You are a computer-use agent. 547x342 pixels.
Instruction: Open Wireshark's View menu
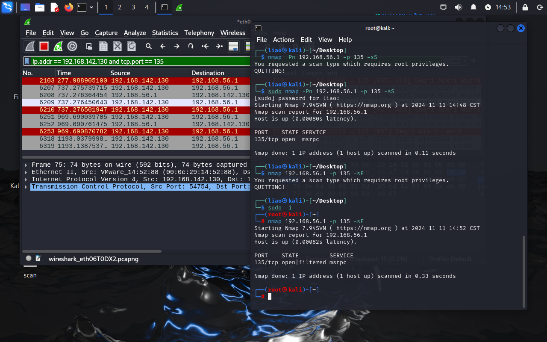[x=67, y=33]
